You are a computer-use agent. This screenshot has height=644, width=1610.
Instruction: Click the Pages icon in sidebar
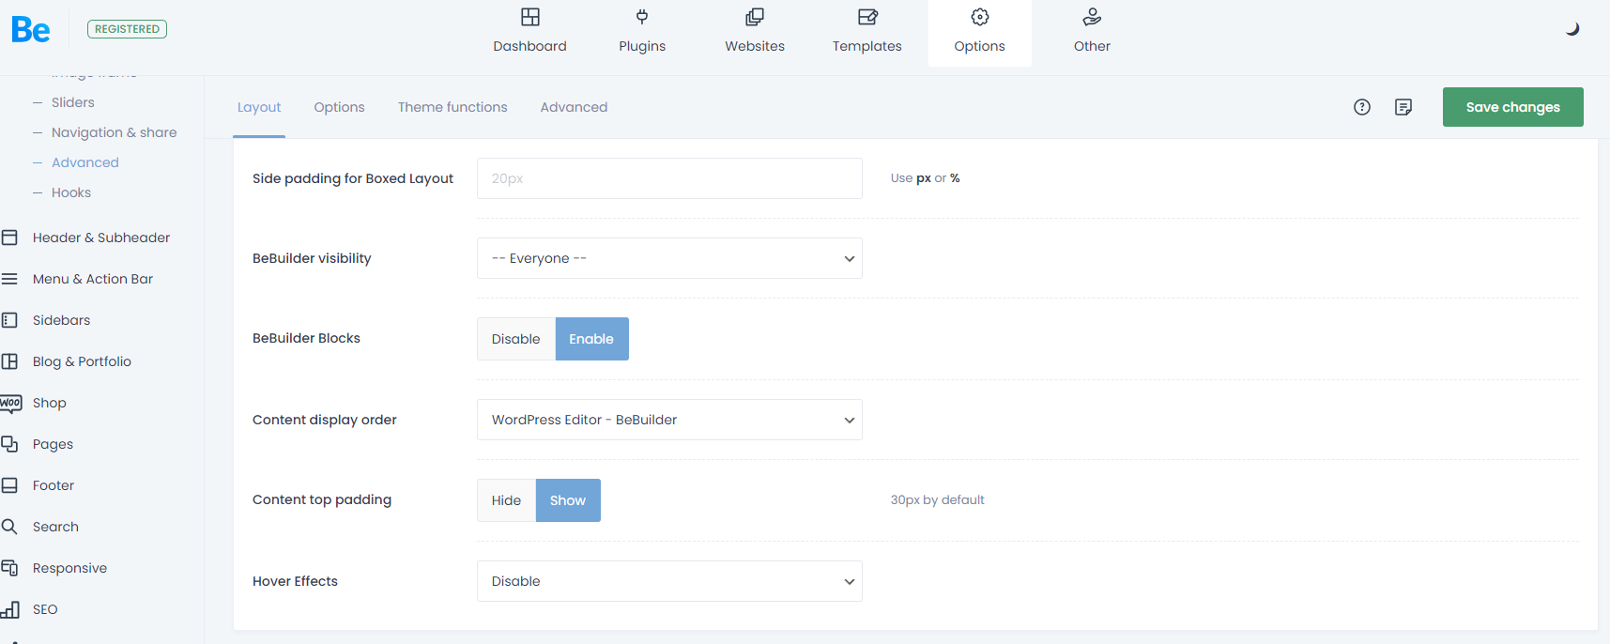tap(9, 444)
